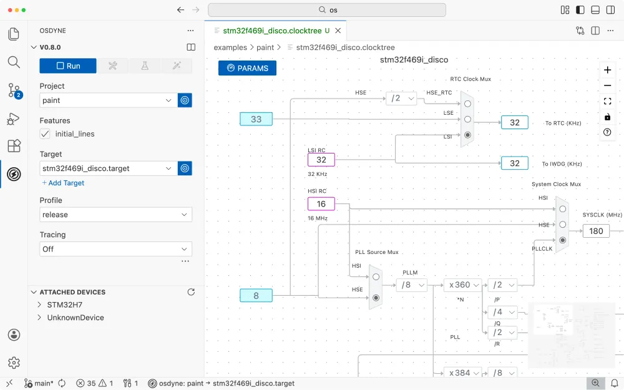Image resolution: width=624 pixels, height=390 pixels.
Task: Toggle the lock on the clock tree toolbar
Action: pyautogui.click(x=607, y=116)
